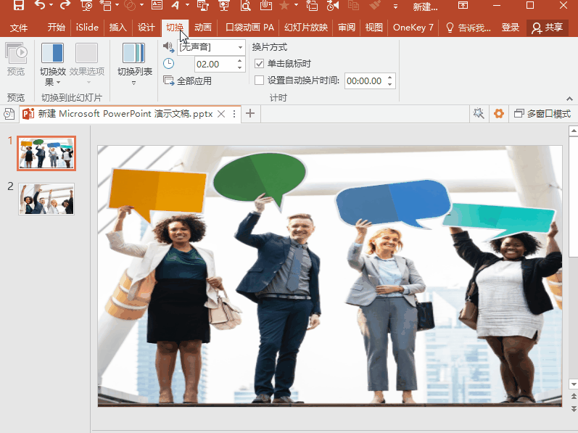
Task: Click the 预览 transition preview icon
Action: (x=16, y=59)
